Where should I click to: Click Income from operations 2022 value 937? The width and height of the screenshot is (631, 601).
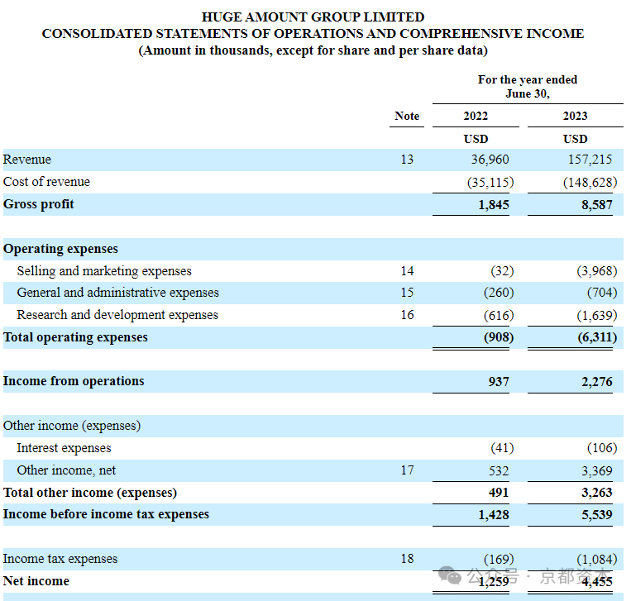[499, 381]
